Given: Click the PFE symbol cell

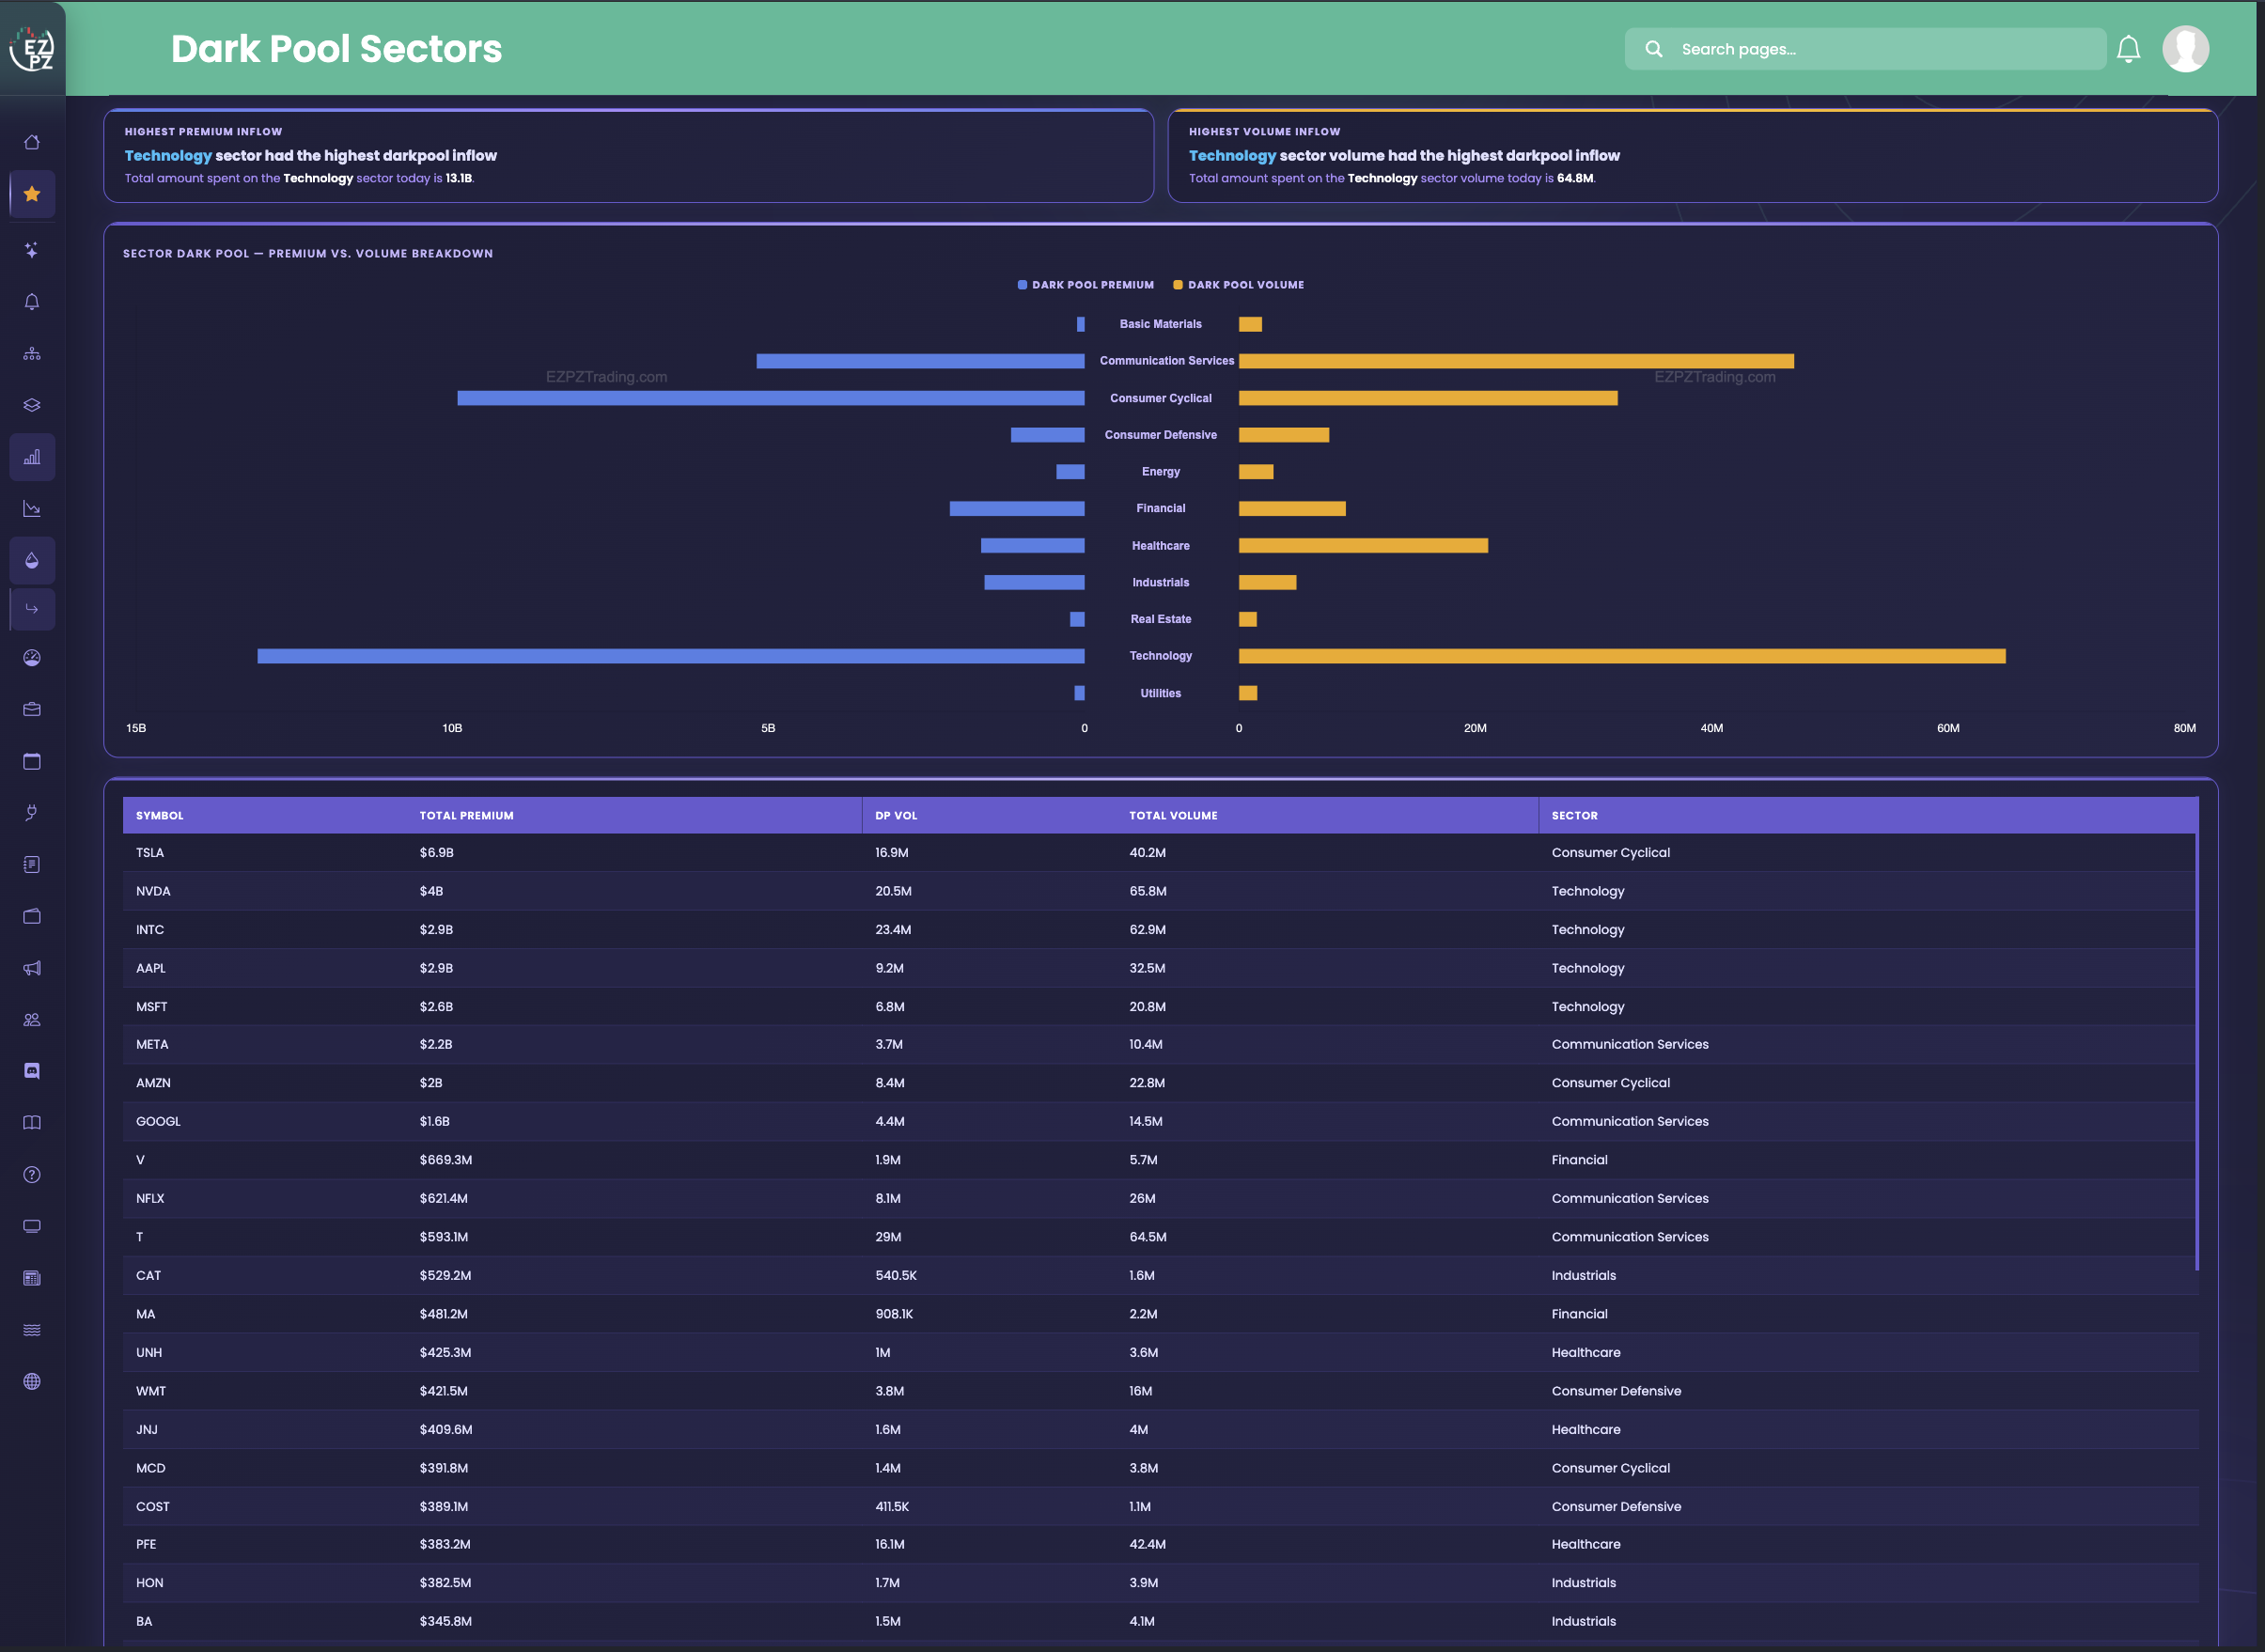Looking at the screenshot, I should [x=146, y=1545].
